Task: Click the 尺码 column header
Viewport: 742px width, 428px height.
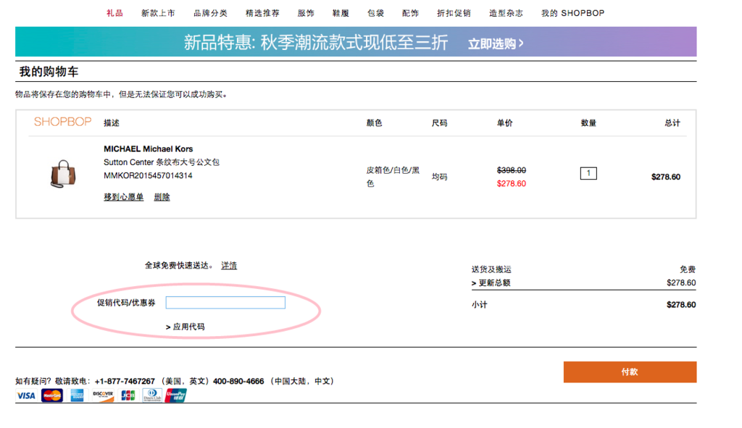Action: [x=439, y=123]
